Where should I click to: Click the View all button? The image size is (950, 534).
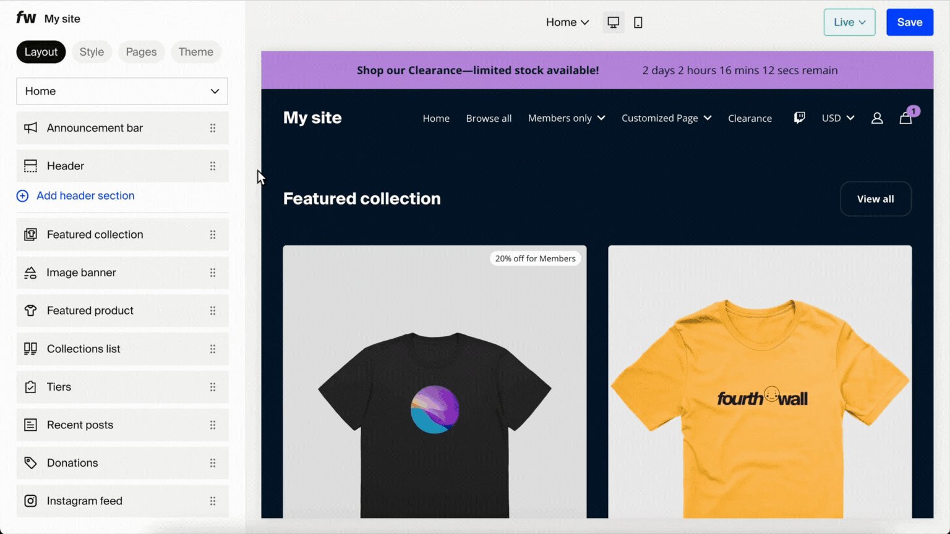pos(875,199)
